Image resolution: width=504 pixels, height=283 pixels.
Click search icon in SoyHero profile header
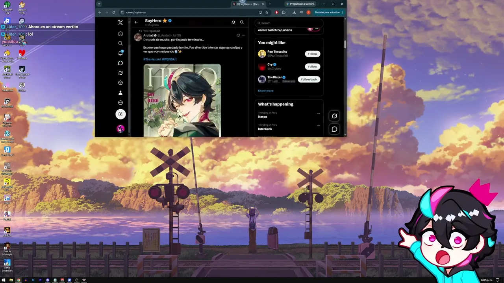[242, 22]
